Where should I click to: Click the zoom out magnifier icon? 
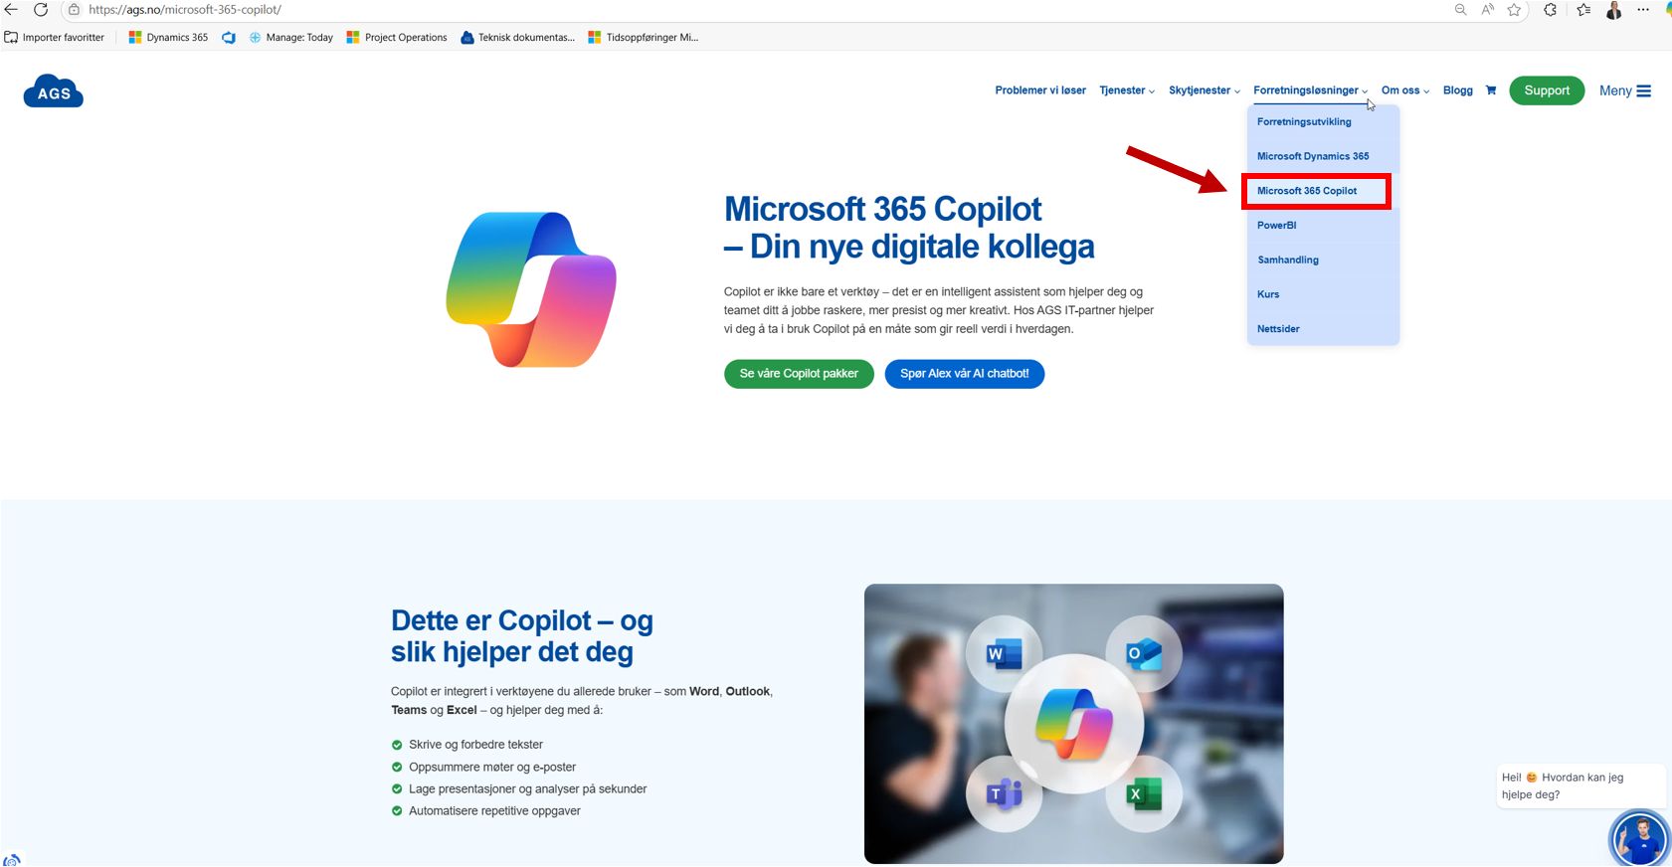(1460, 10)
